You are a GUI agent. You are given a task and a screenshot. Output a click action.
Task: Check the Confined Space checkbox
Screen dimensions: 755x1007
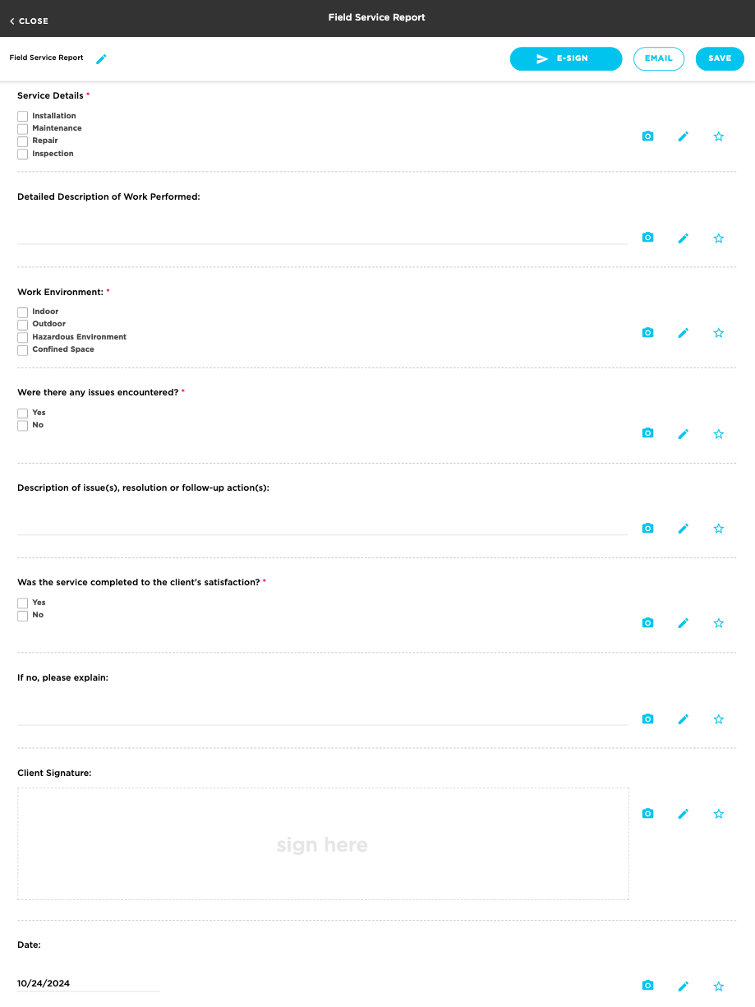pyautogui.click(x=22, y=350)
